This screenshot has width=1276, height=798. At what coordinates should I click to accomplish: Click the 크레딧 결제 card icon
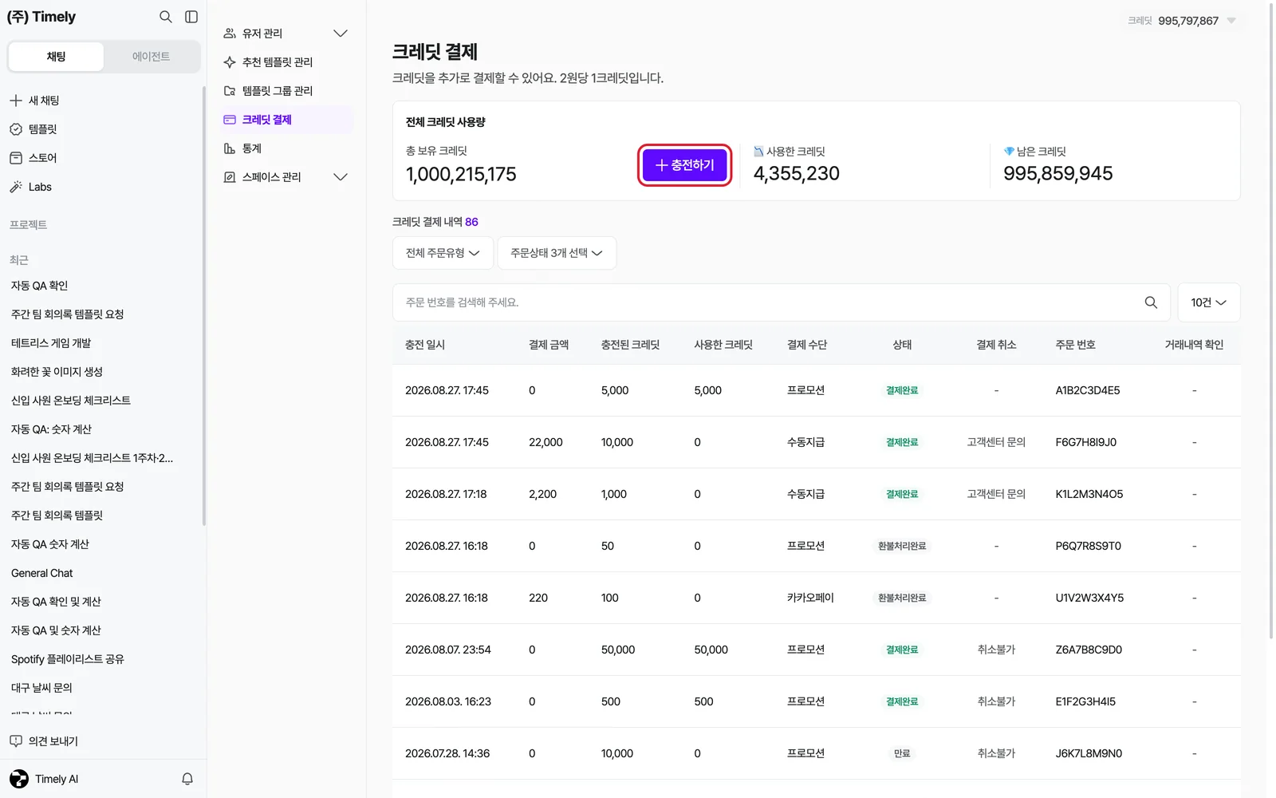pos(230,120)
